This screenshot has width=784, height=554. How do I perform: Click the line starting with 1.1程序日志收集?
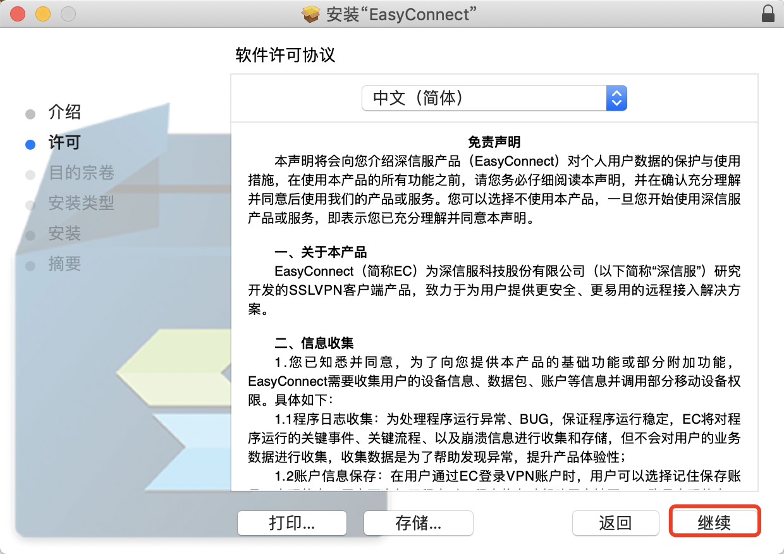pos(508,419)
